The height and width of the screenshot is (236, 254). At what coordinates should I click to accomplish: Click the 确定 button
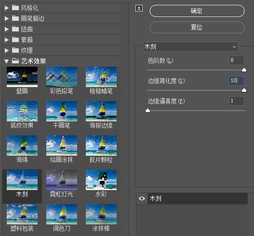tap(197, 11)
